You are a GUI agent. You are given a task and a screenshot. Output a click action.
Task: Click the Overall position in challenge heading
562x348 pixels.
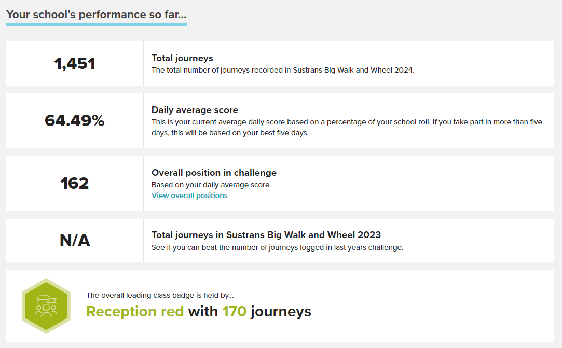click(214, 173)
